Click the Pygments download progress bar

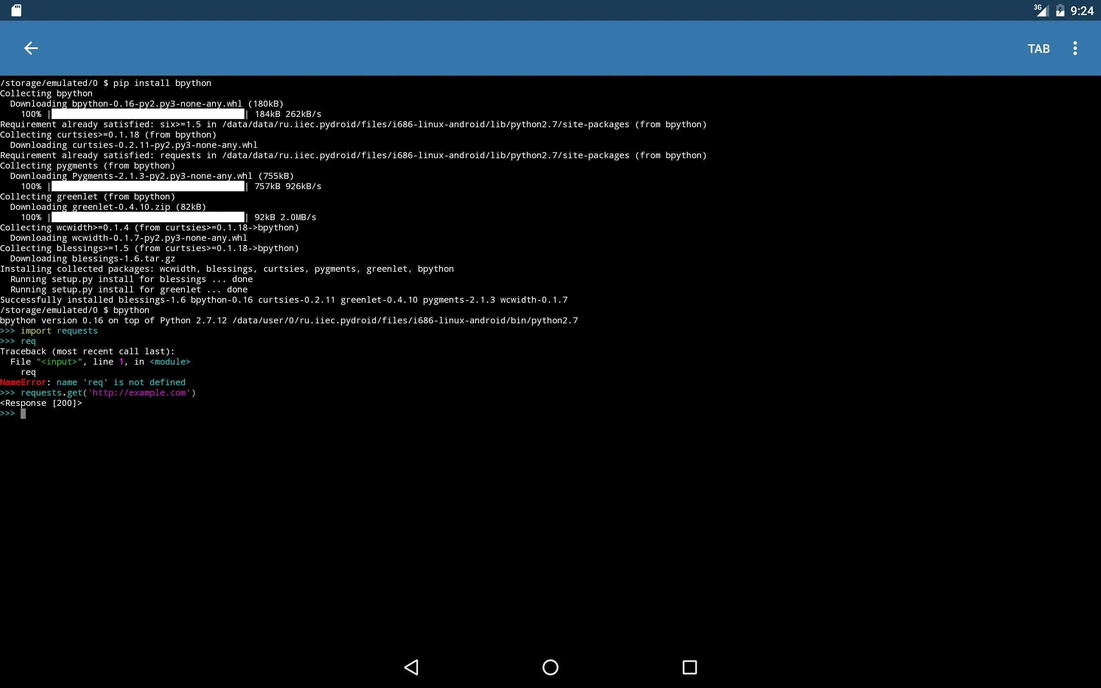(x=148, y=186)
